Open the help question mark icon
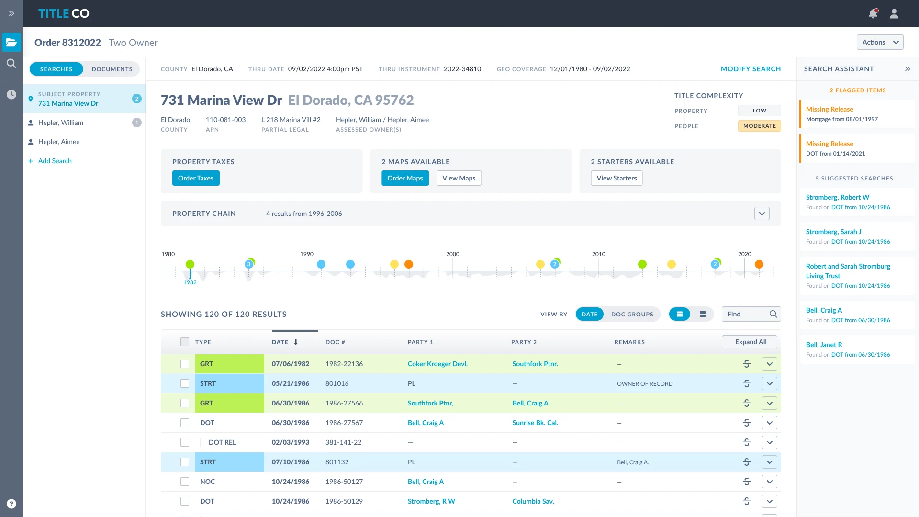The image size is (919, 517). click(x=11, y=504)
